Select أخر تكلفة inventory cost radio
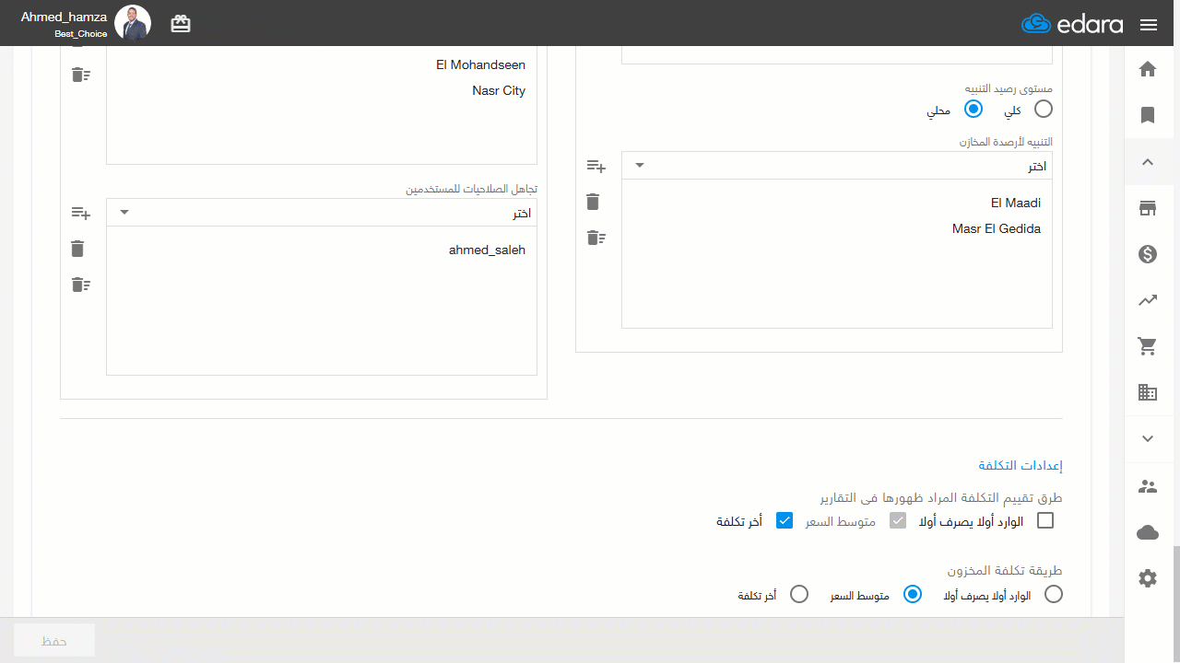 tap(799, 595)
